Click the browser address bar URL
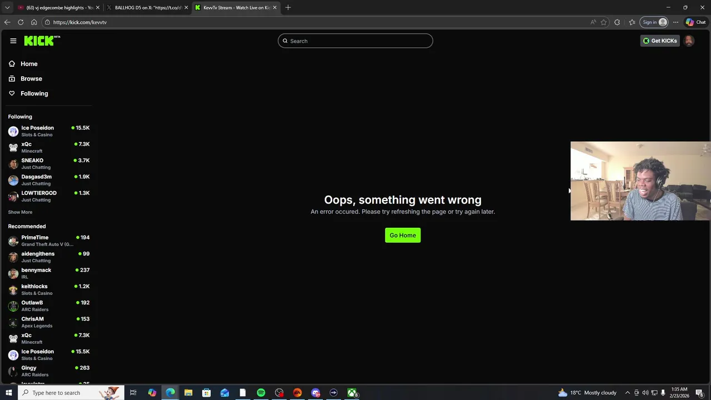The height and width of the screenshot is (400, 711). tap(80, 22)
